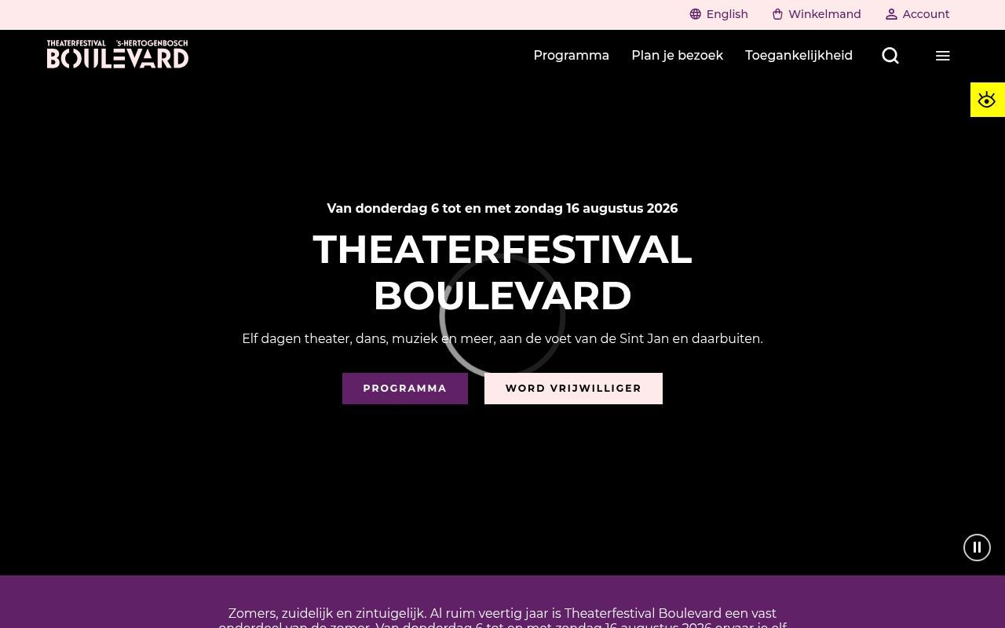Click the WORD VRIJWILLIGER button
The width and height of the screenshot is (1005, 628).
[x=573, y=389]
